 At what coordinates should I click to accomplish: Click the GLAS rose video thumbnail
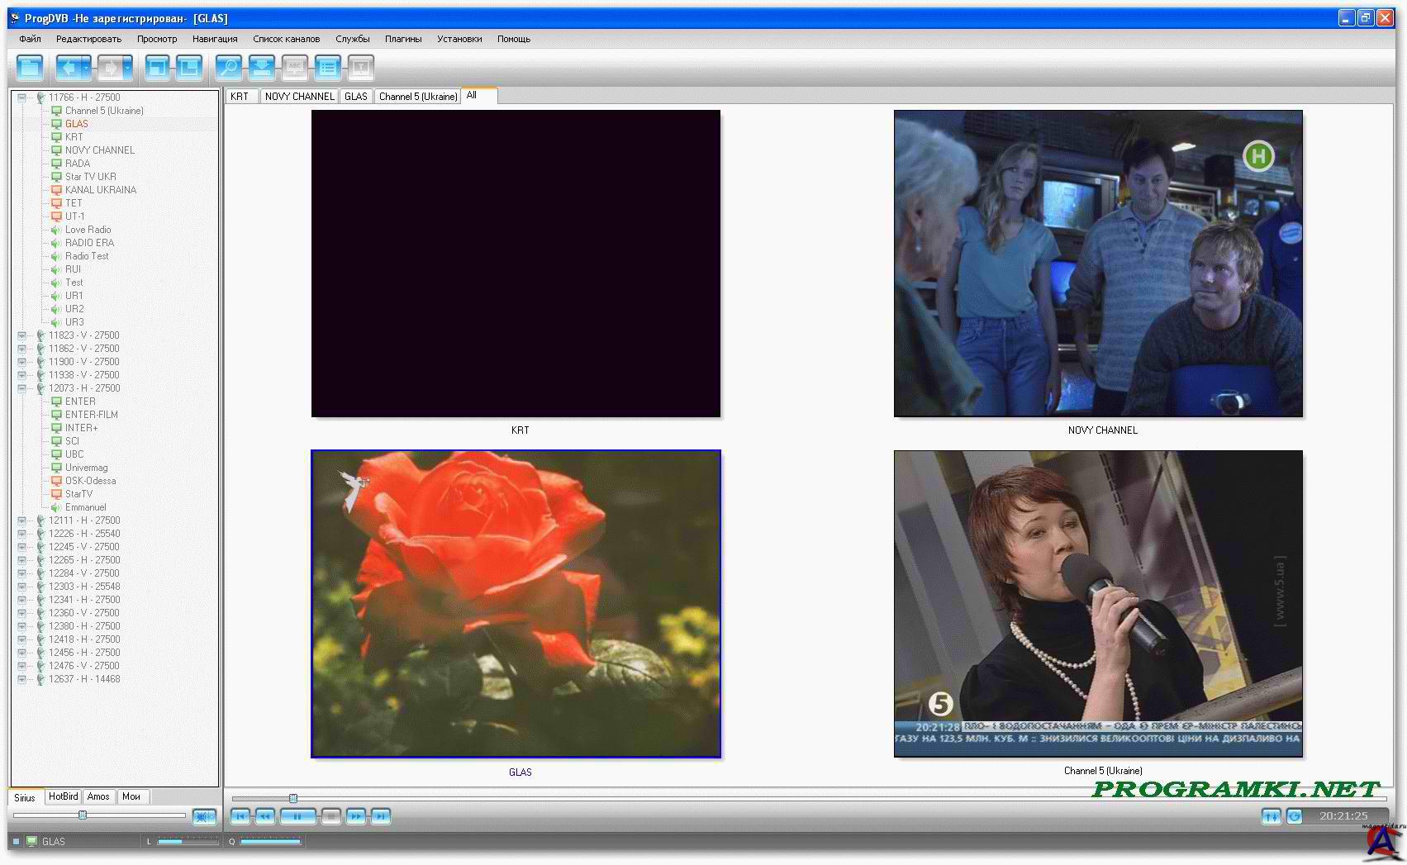coord(516,604)
